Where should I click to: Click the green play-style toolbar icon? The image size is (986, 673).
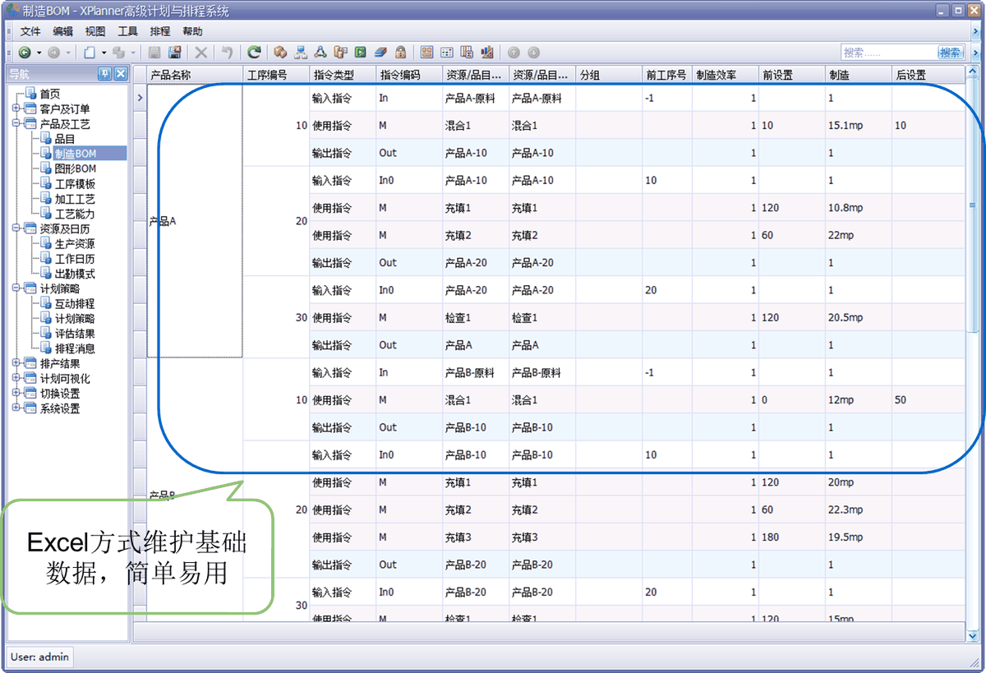click(361, 53)
